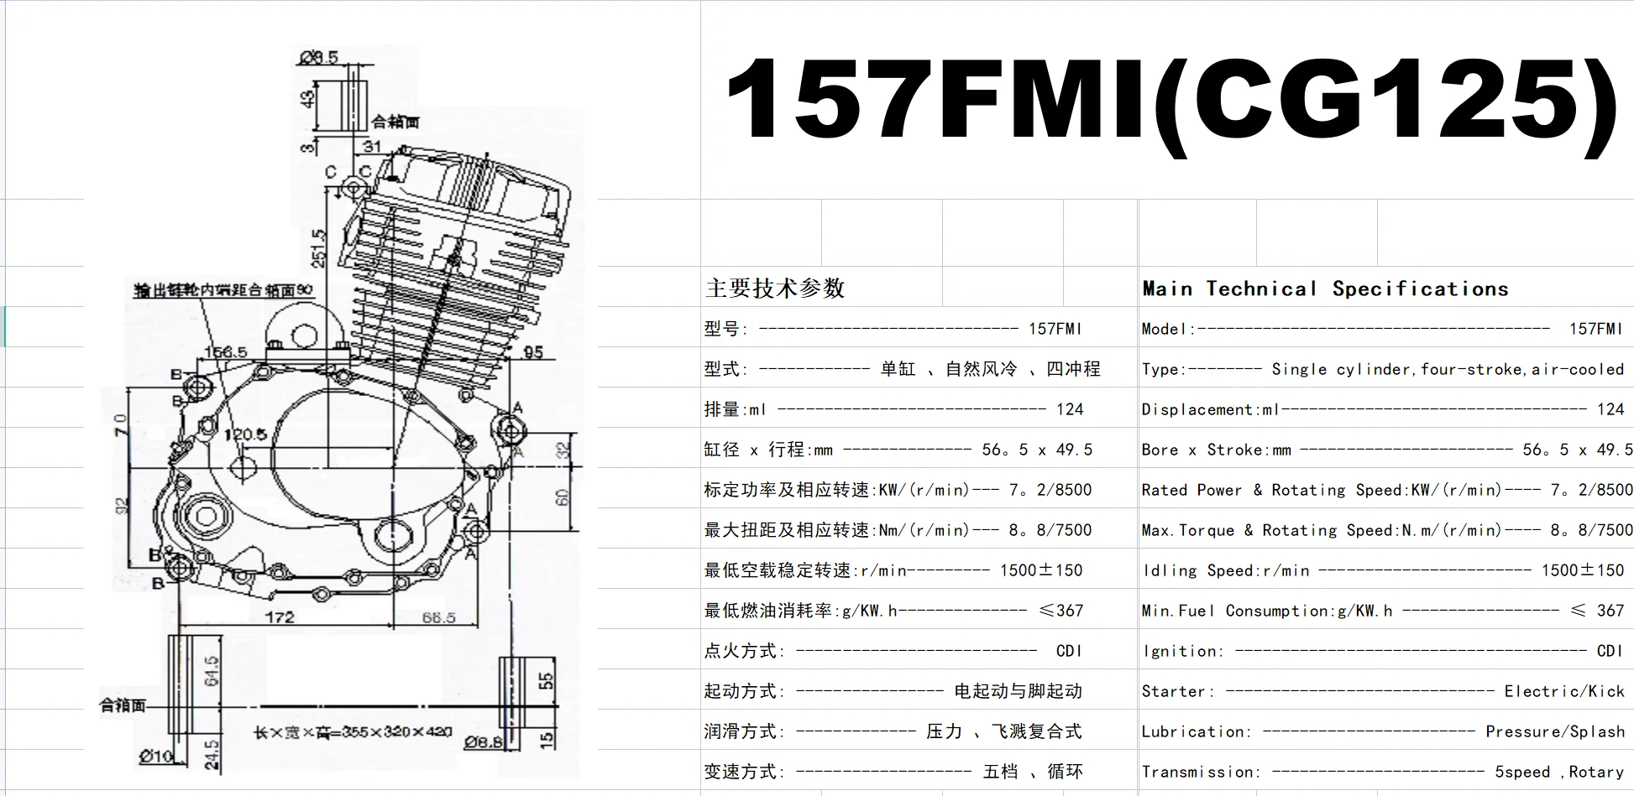
Task: Select the Main Technical Specifications heading cell
Action: coord(1386,287)
